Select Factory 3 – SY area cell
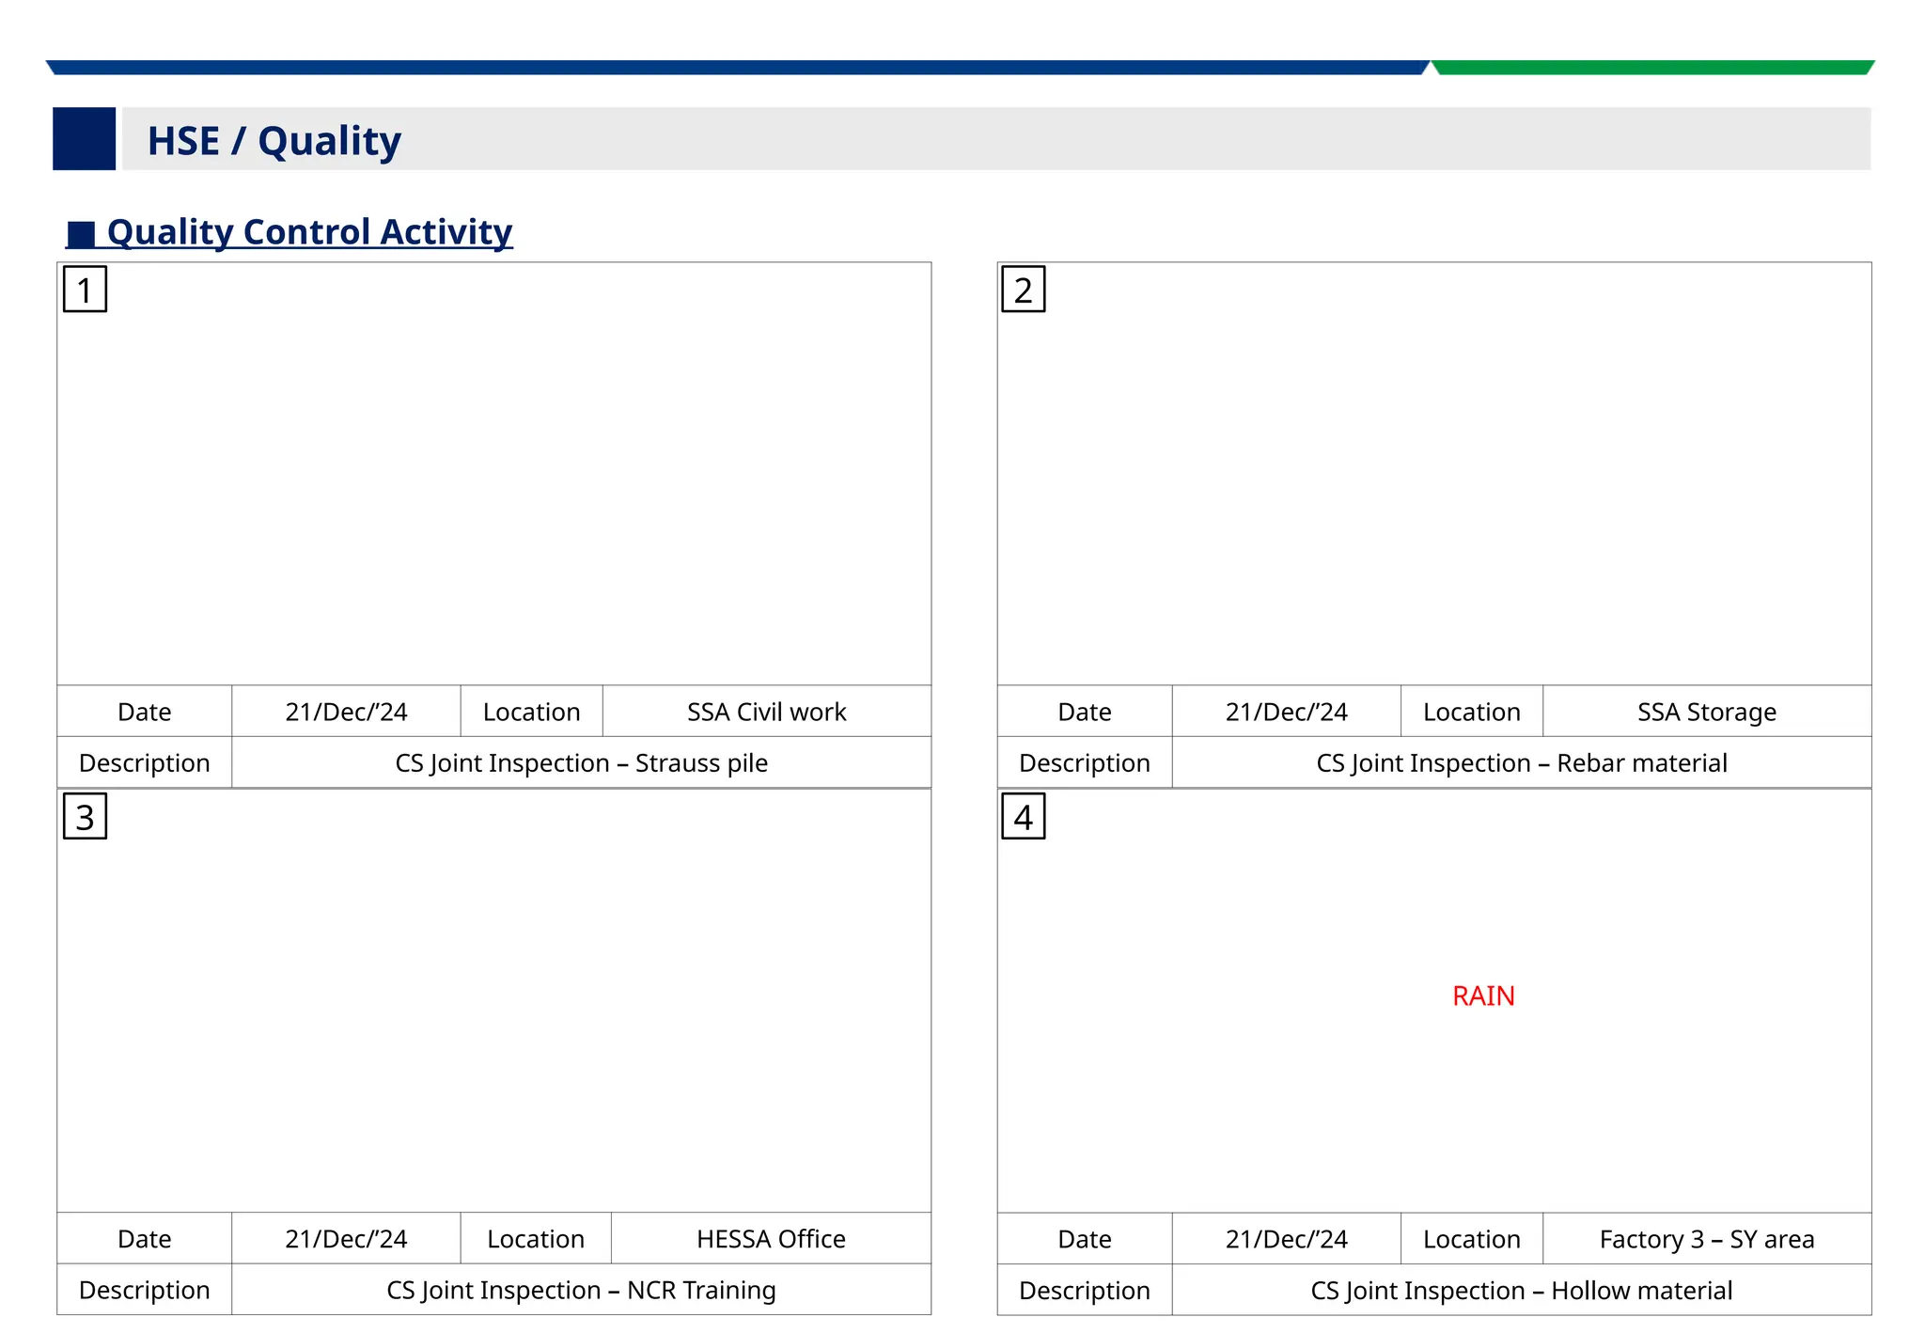This screenshot has width=1925, height=1333. click(1706, 1239)
